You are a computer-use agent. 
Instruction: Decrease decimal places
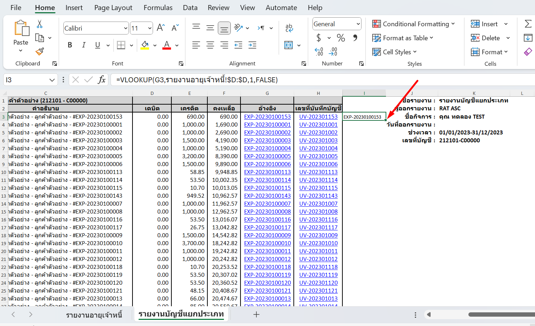(333, 52)
